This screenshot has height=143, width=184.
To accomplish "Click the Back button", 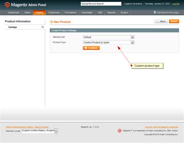I will coord(161,21).
